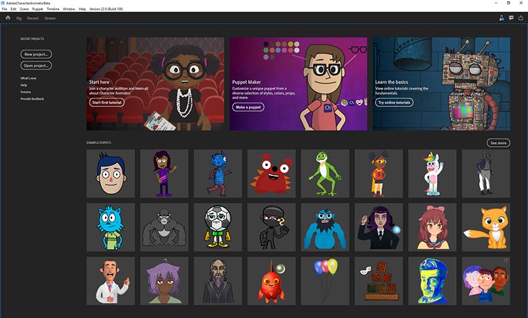Click Make a puppet button
Screen dimensions: 528x318
tap(248, 107)
